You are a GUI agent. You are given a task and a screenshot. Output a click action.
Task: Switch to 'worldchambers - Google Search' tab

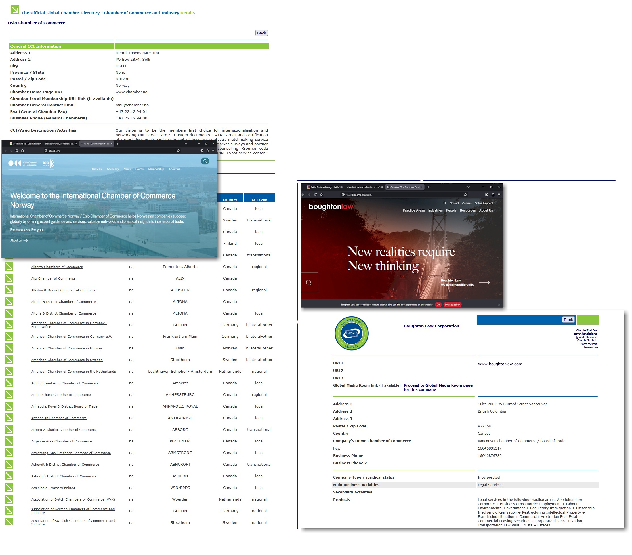click(x=25, y=144)
